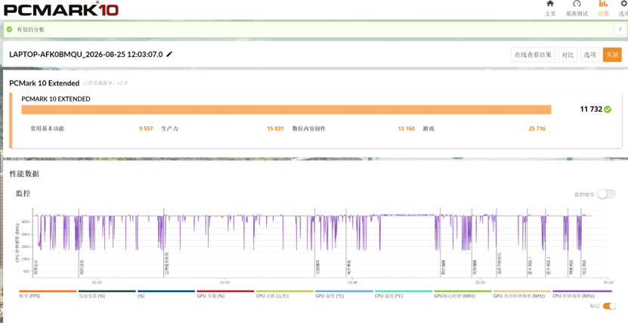
Task: Toggle the CPU 时钟频率 (MHz) legend series
Action: click(582, 294)
